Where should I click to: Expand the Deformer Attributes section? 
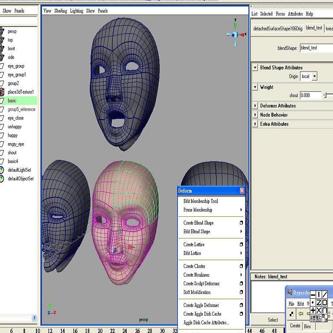tap(255, 106)
